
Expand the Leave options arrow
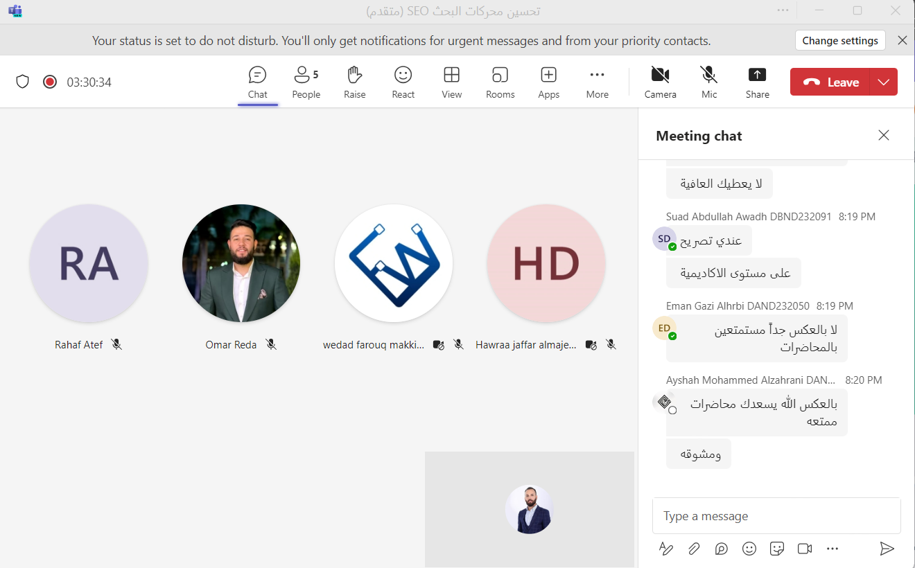884,82
